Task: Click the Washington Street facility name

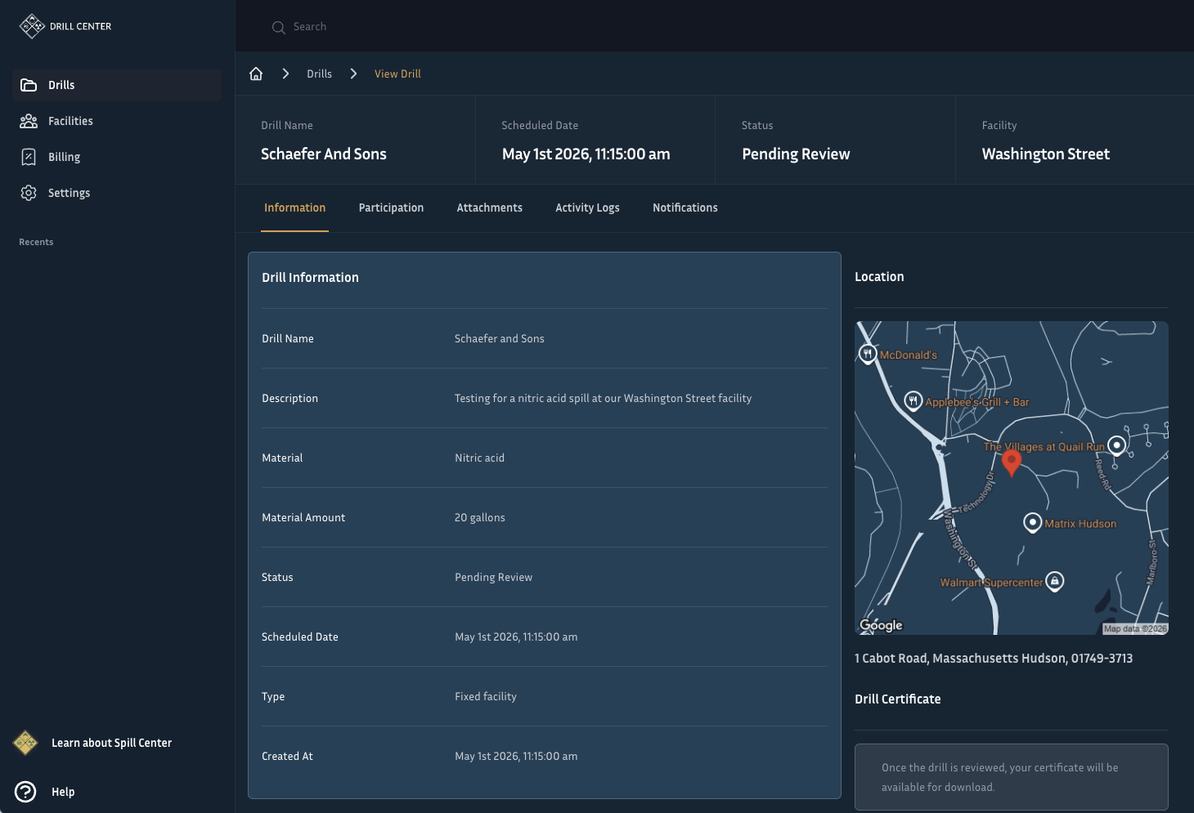Action: coord(1046,154)
